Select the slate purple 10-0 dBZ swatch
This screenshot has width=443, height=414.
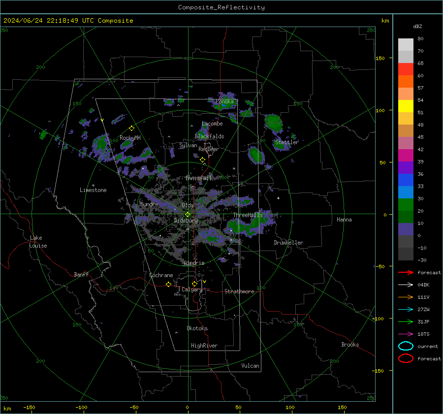[x=406, y=229]
